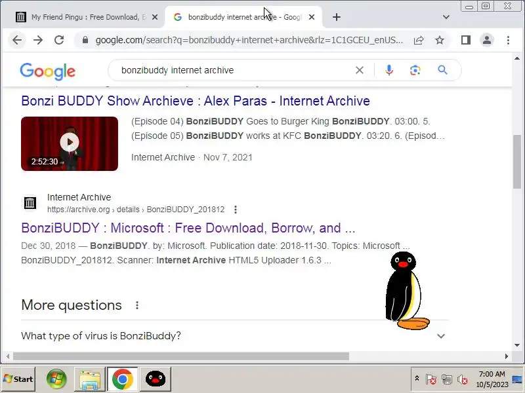Click the archive.org details BonziBUDDY_201812 URL

[x=136, y=210]
